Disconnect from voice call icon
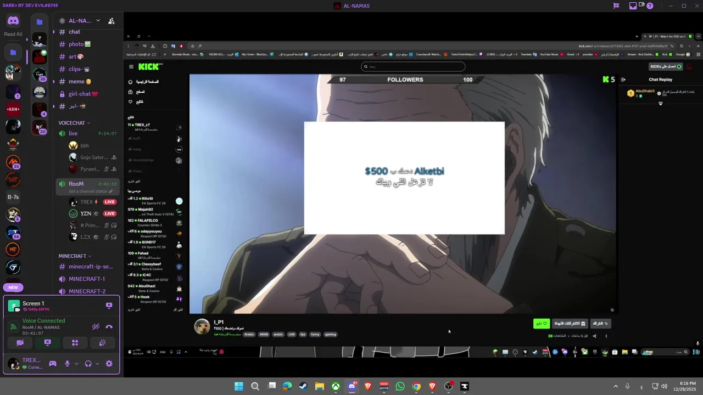The width and height of the screenshot is (703, 395). (109, 326)
